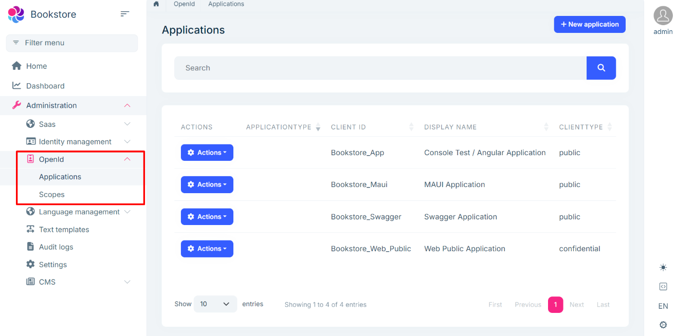The height and width of the screenshot is (336, 675).
Task: Open the EN language selector
Action: coord(663,306)
